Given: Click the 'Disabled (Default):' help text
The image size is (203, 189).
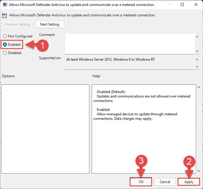Looking at the screenshot, I should click(x=111, y=92).
